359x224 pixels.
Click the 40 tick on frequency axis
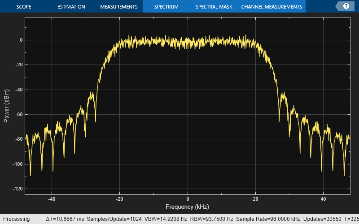(x=323, y=199)
